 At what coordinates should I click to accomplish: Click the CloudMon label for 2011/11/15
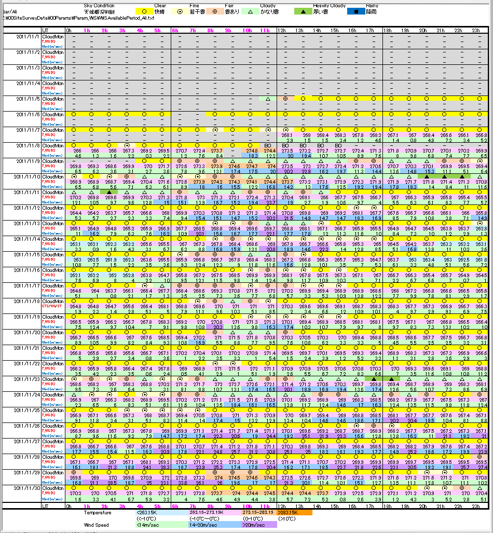(53, 255)
